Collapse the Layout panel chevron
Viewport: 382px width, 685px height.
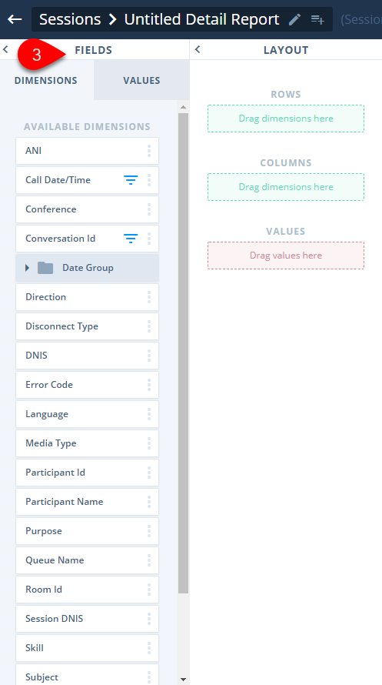click(198, 49)
